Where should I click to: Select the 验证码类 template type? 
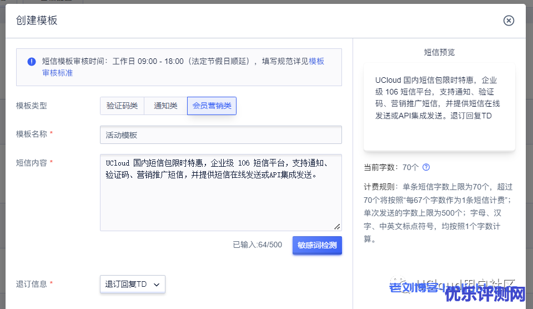(x=122, y=106)
